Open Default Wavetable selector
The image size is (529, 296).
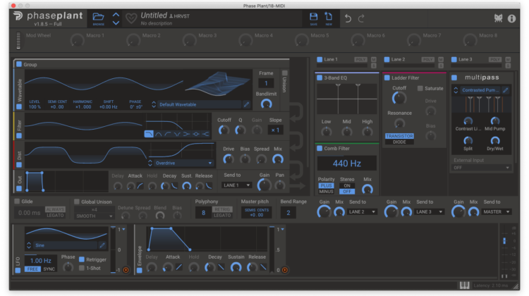200,104
